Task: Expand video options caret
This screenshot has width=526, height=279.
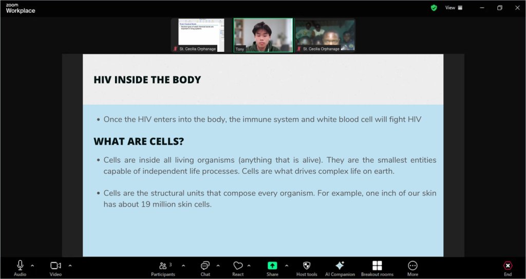Action: click(x=70, y=266)
